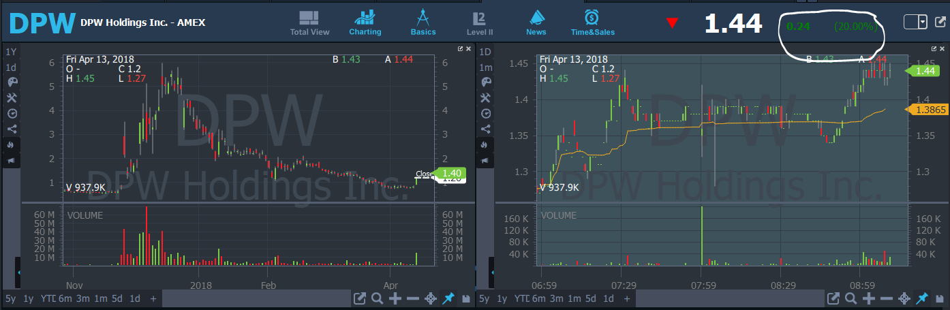Export the left chart with the share icon
Screen dimensions: 950x310
(x=360, y=298)
